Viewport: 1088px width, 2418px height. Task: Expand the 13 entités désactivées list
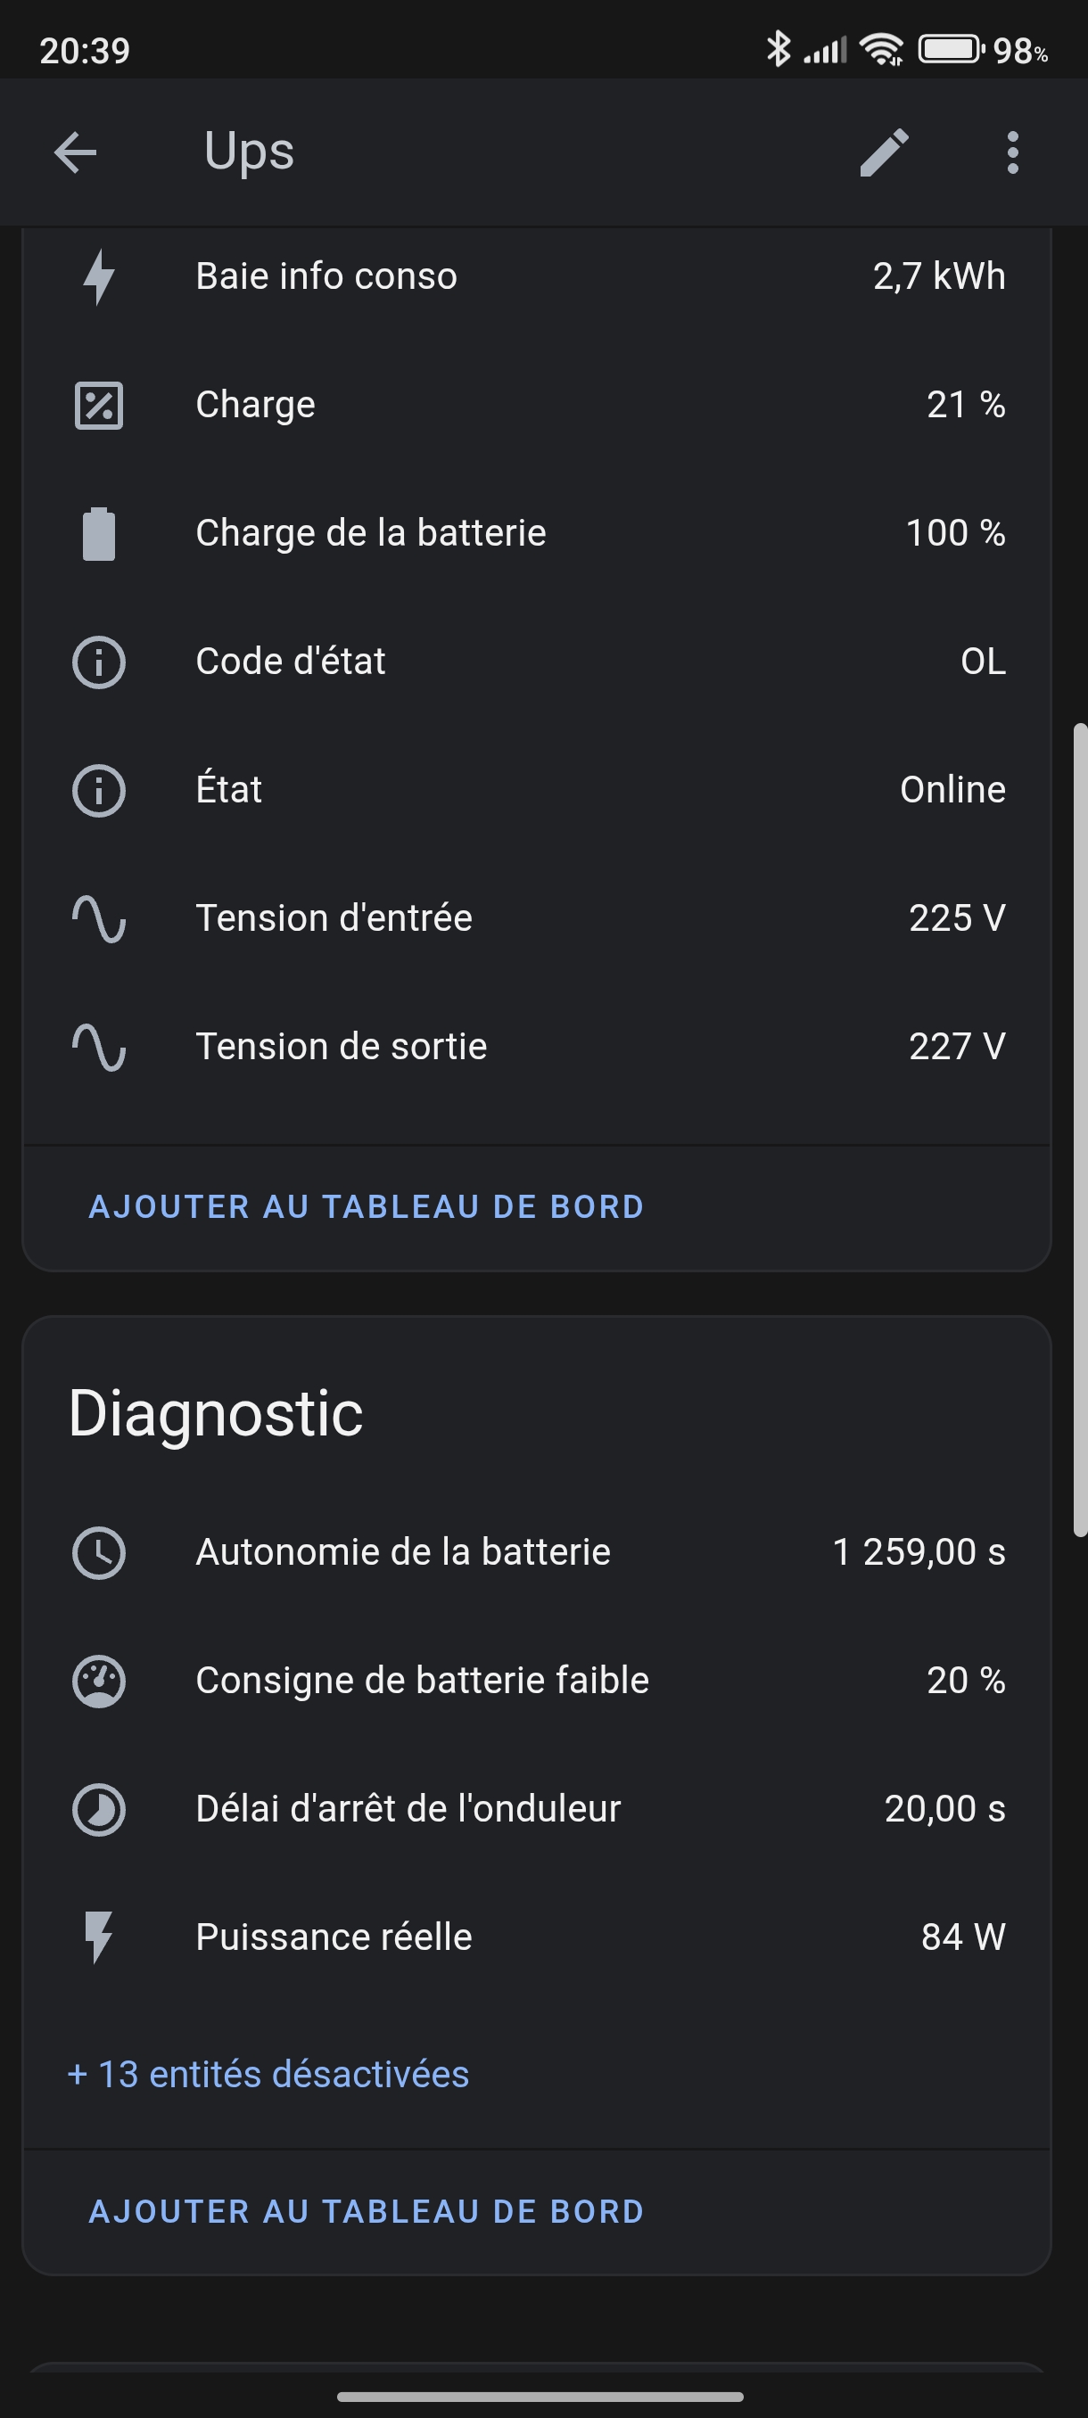268,2075
